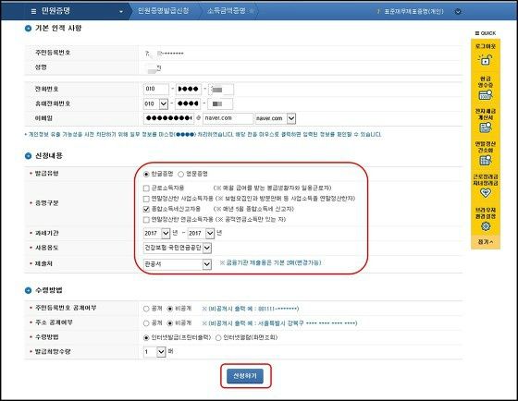The height and width of the screenshot is (401, 518).
Task: Click the note 금융기관 제출용은 기본 2매(변경가능)
Action: 270,263
